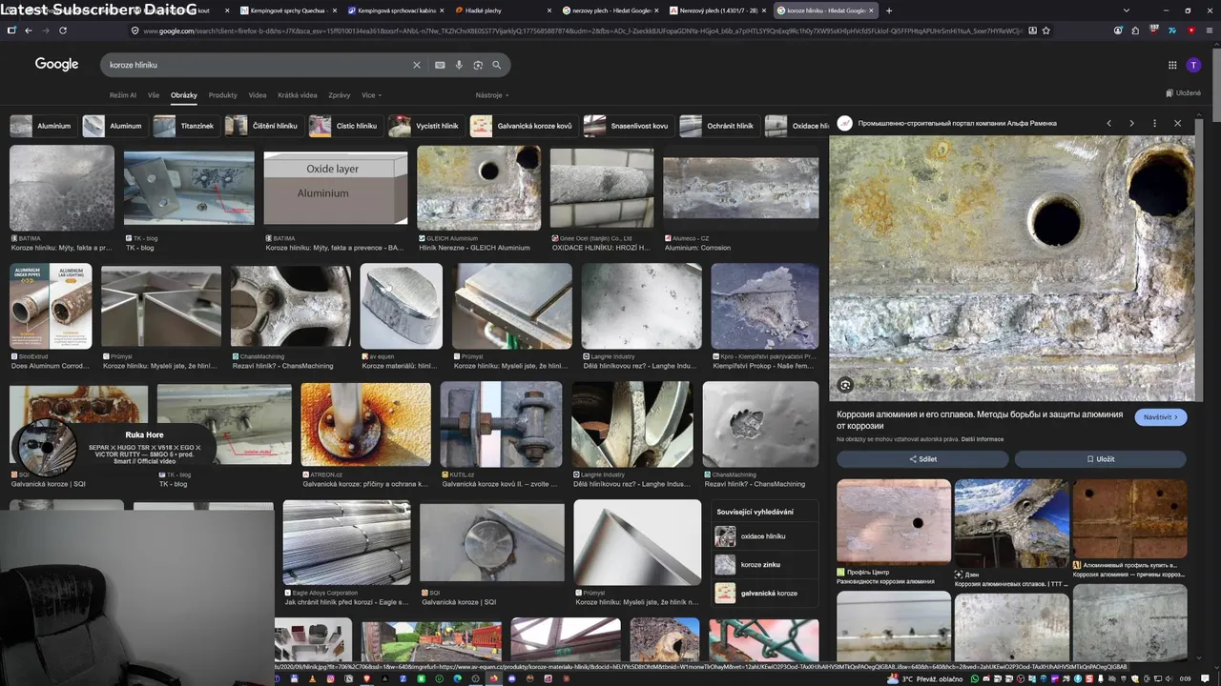Select the Galvanická koroze kovů chip
This screenshot has width=1221, height=686.
pos(524,126)
